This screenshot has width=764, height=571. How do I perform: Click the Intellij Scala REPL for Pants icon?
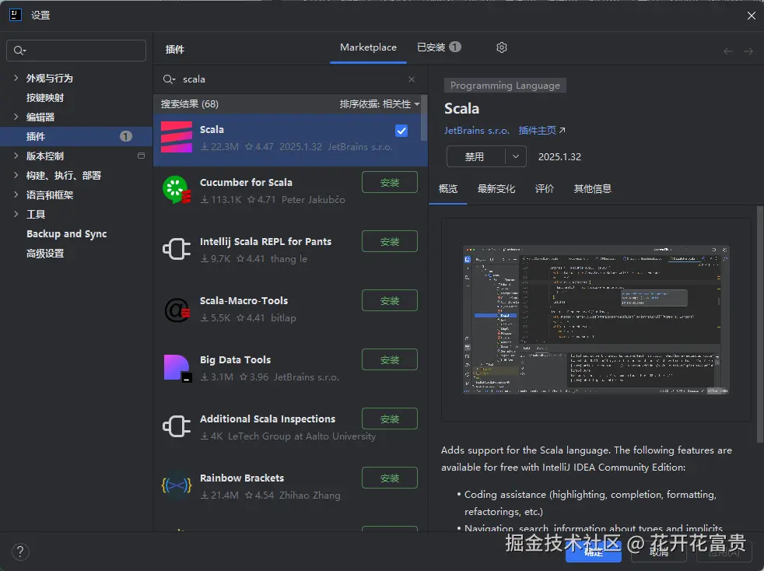coord(177,249)
